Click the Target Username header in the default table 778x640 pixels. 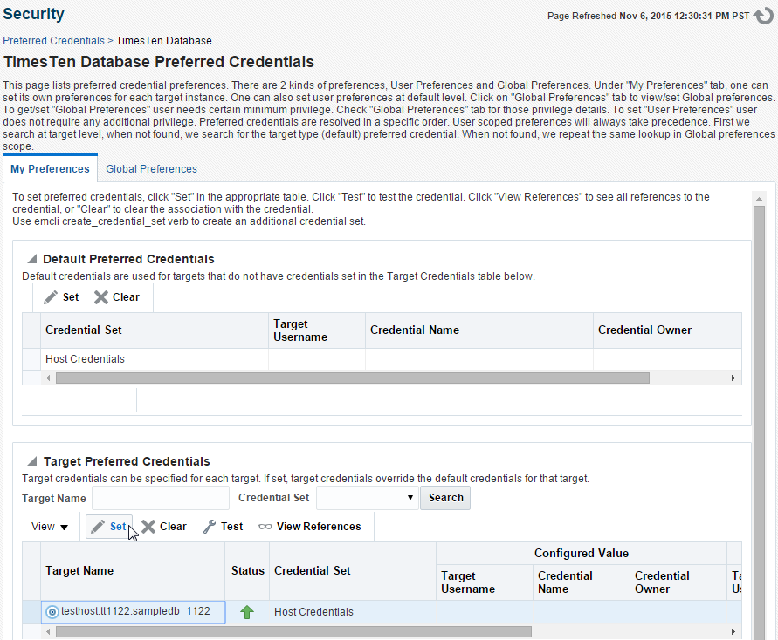317,330
